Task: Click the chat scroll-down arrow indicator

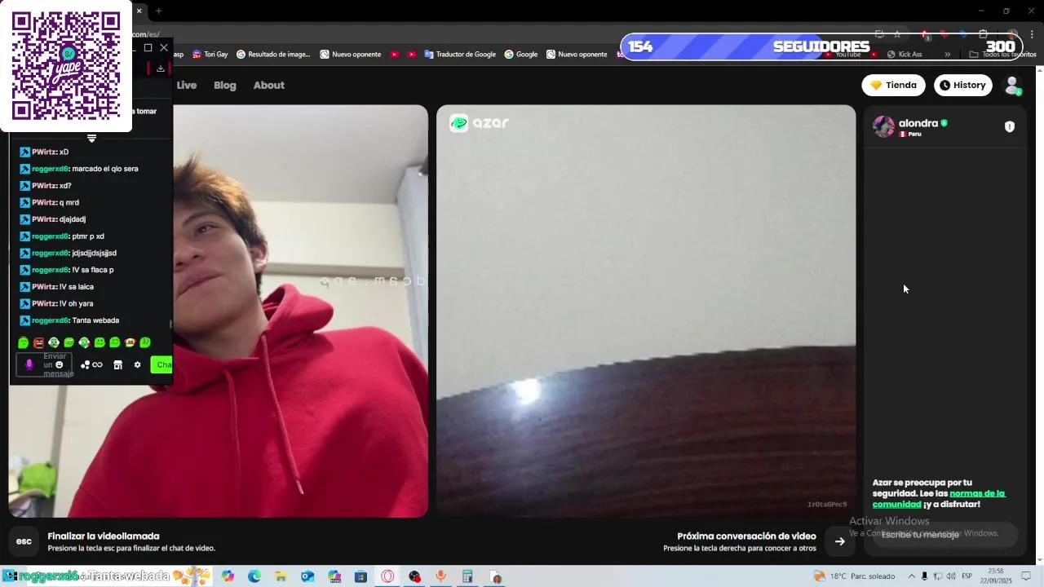Action: click(91, 139)
